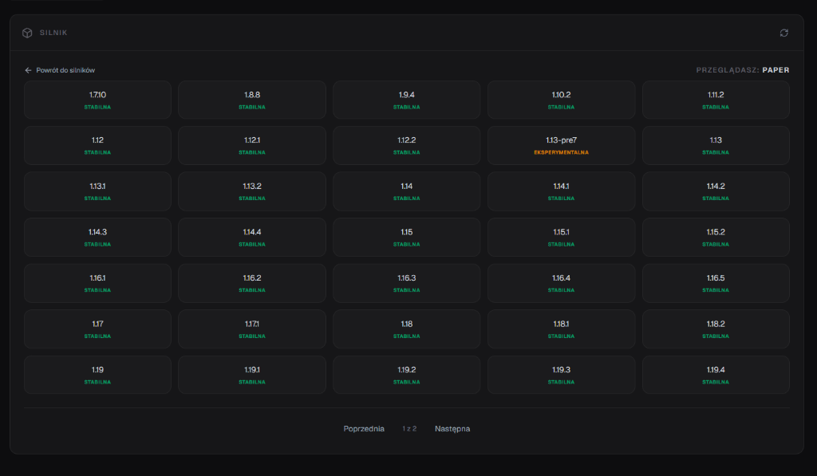This screenshot has height=476, width=817.
Task: Select version 1.17.1 card
Action: pos(252,329)
